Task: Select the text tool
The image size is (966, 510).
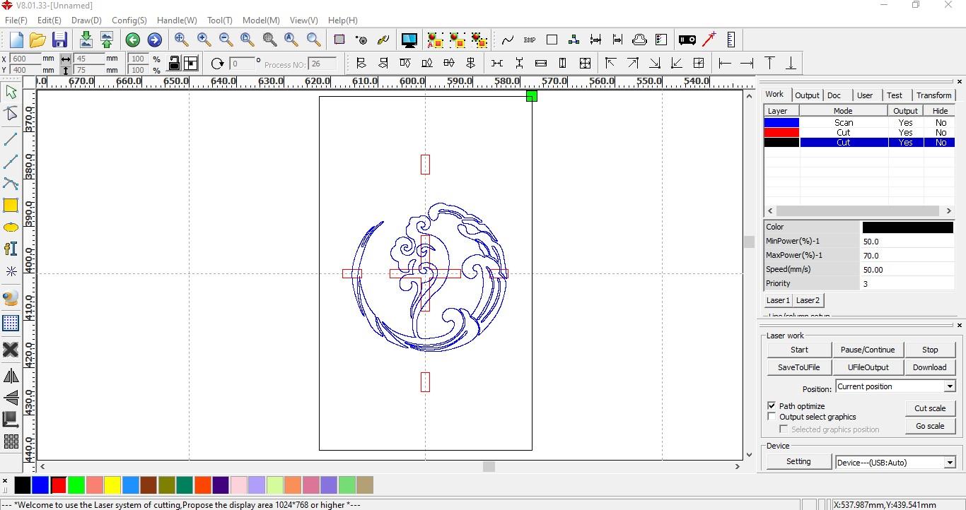Action: [x=11, y=249]
